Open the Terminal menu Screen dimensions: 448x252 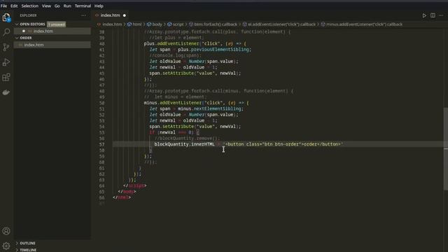83,6
